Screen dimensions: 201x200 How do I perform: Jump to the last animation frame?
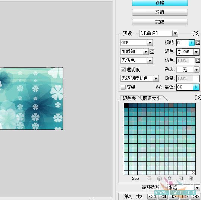tap(196, 196)
